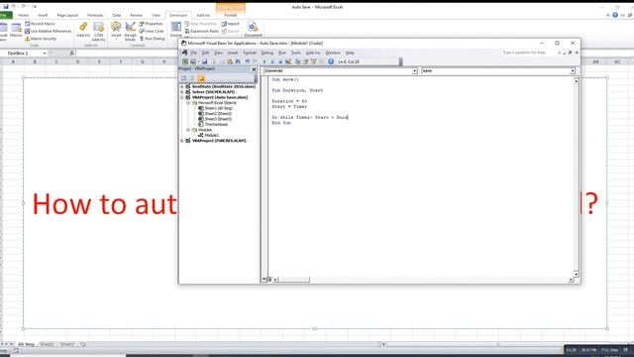The width and height of the screenshot is (634, 357).
Task: Select Sheet2 (Sheet2) in project tree
Action: click(218, 114)
